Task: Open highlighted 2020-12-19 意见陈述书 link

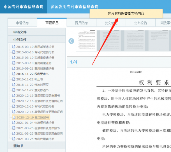Action: tap(33, 117)
